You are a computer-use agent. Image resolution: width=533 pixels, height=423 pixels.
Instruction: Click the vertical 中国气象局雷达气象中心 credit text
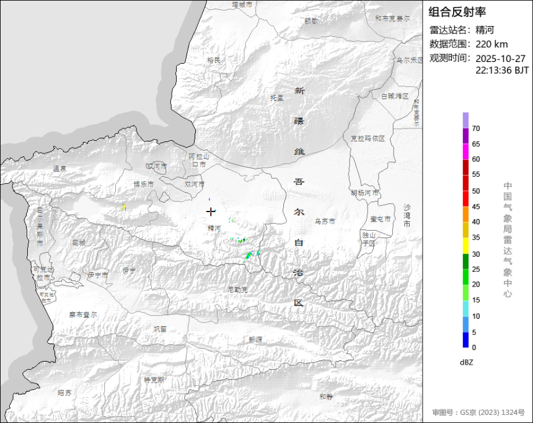508,239
